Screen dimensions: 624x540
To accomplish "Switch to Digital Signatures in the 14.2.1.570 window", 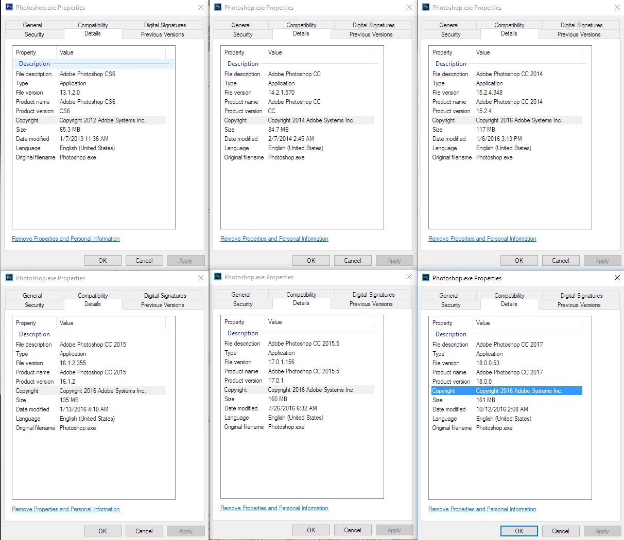I will [x=373, y=25].
